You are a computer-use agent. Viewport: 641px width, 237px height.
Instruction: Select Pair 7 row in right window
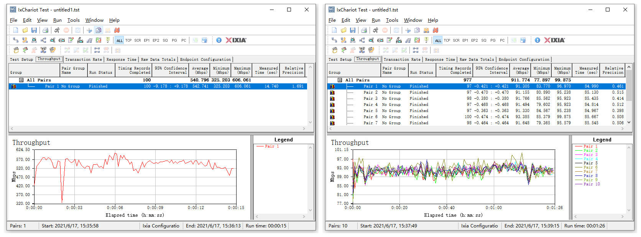pyautogui.click(x=476, y=123)
